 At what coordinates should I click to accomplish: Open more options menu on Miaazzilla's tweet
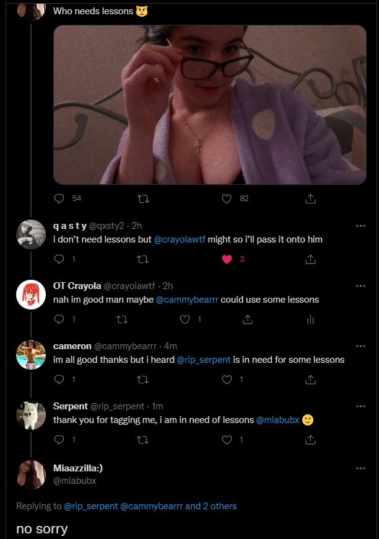tap(360, 468)
